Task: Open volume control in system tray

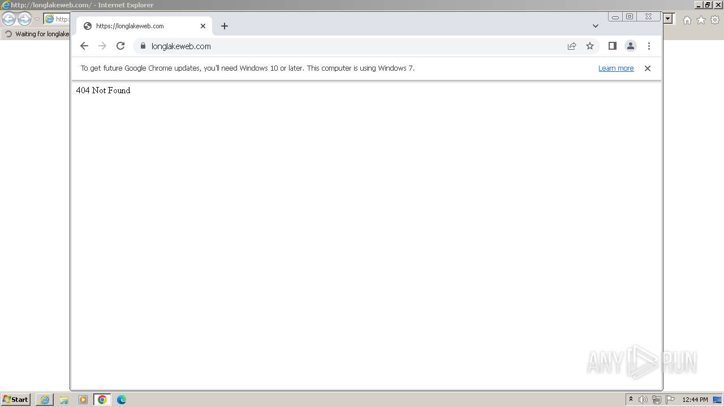Action: pos(643,400)
